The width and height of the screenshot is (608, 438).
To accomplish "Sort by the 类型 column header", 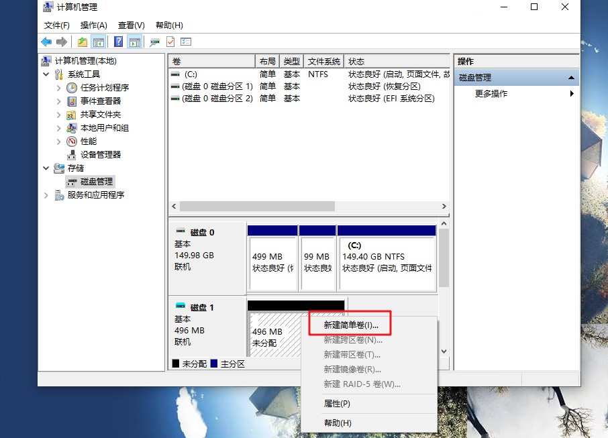I will pos(292,61).
